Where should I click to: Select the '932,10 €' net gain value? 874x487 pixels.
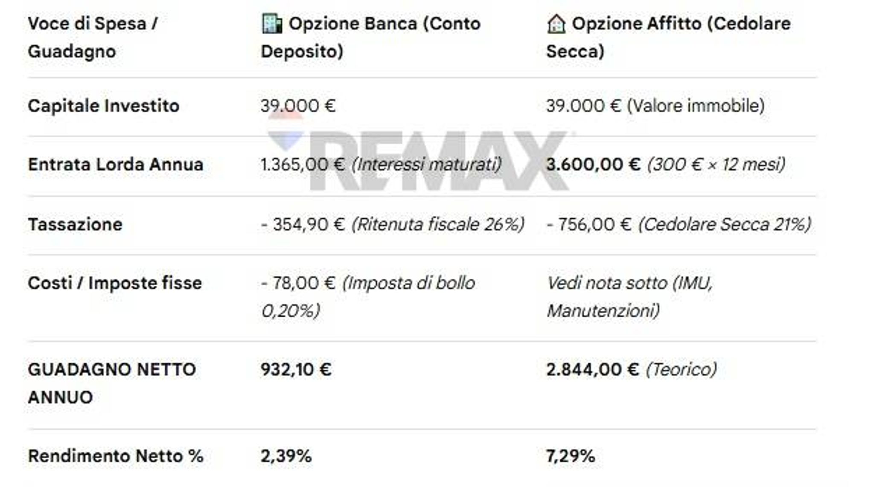296,369
